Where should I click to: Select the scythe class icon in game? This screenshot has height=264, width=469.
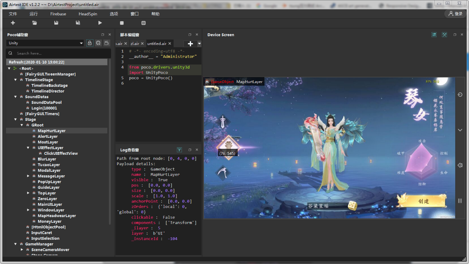click(223, 173)
